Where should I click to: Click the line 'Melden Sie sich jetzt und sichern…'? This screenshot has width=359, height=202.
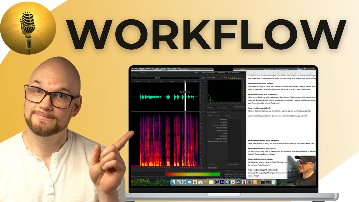(278, 116)
